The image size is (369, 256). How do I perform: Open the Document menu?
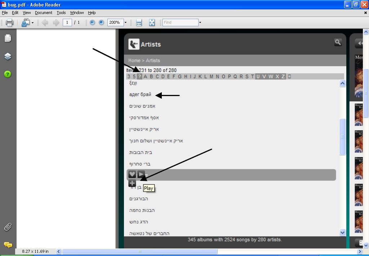(x=44, y=13)
